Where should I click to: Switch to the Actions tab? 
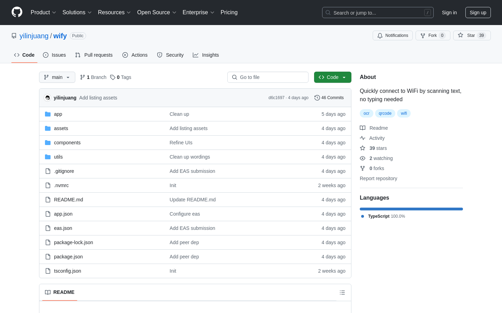(x=135, y=55)
